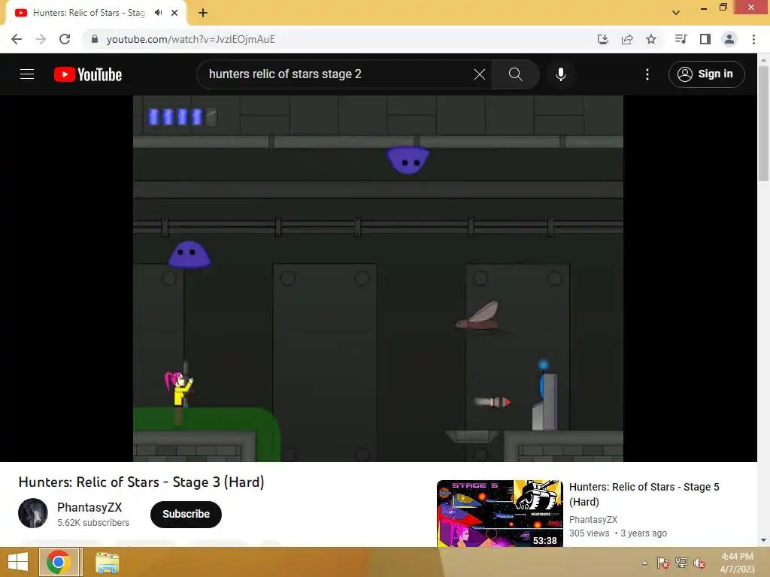The height and width of the screenshot is (577, 770).
Task: Open Action Center flag icon
Action: pyautogui.click(x=663, y=563)
